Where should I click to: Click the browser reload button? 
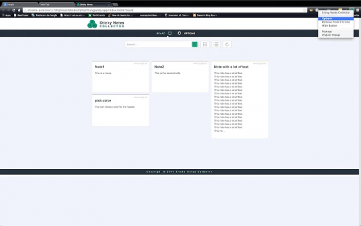14,10
